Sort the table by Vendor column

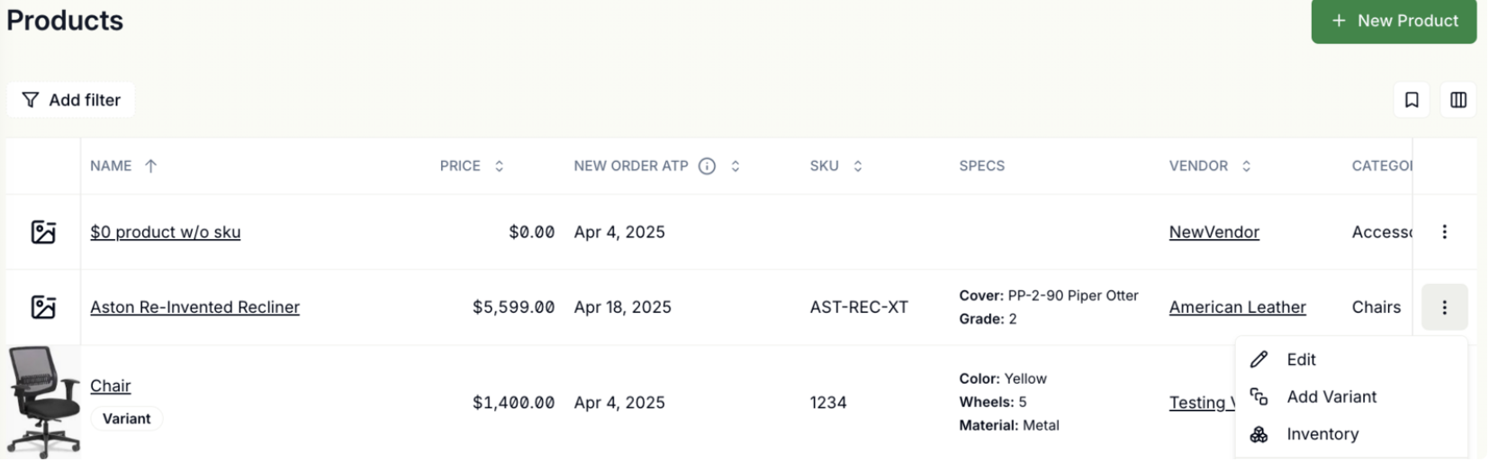pyautogui.click(x=1246, y=166)
